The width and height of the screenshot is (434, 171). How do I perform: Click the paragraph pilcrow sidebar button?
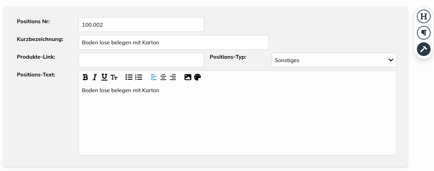pos(424,33)
